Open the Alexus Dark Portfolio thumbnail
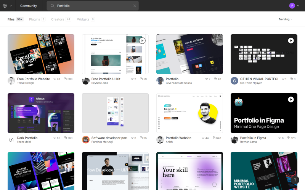The height and width of the screenshot is (190, 305). click(x=41, y=113)
